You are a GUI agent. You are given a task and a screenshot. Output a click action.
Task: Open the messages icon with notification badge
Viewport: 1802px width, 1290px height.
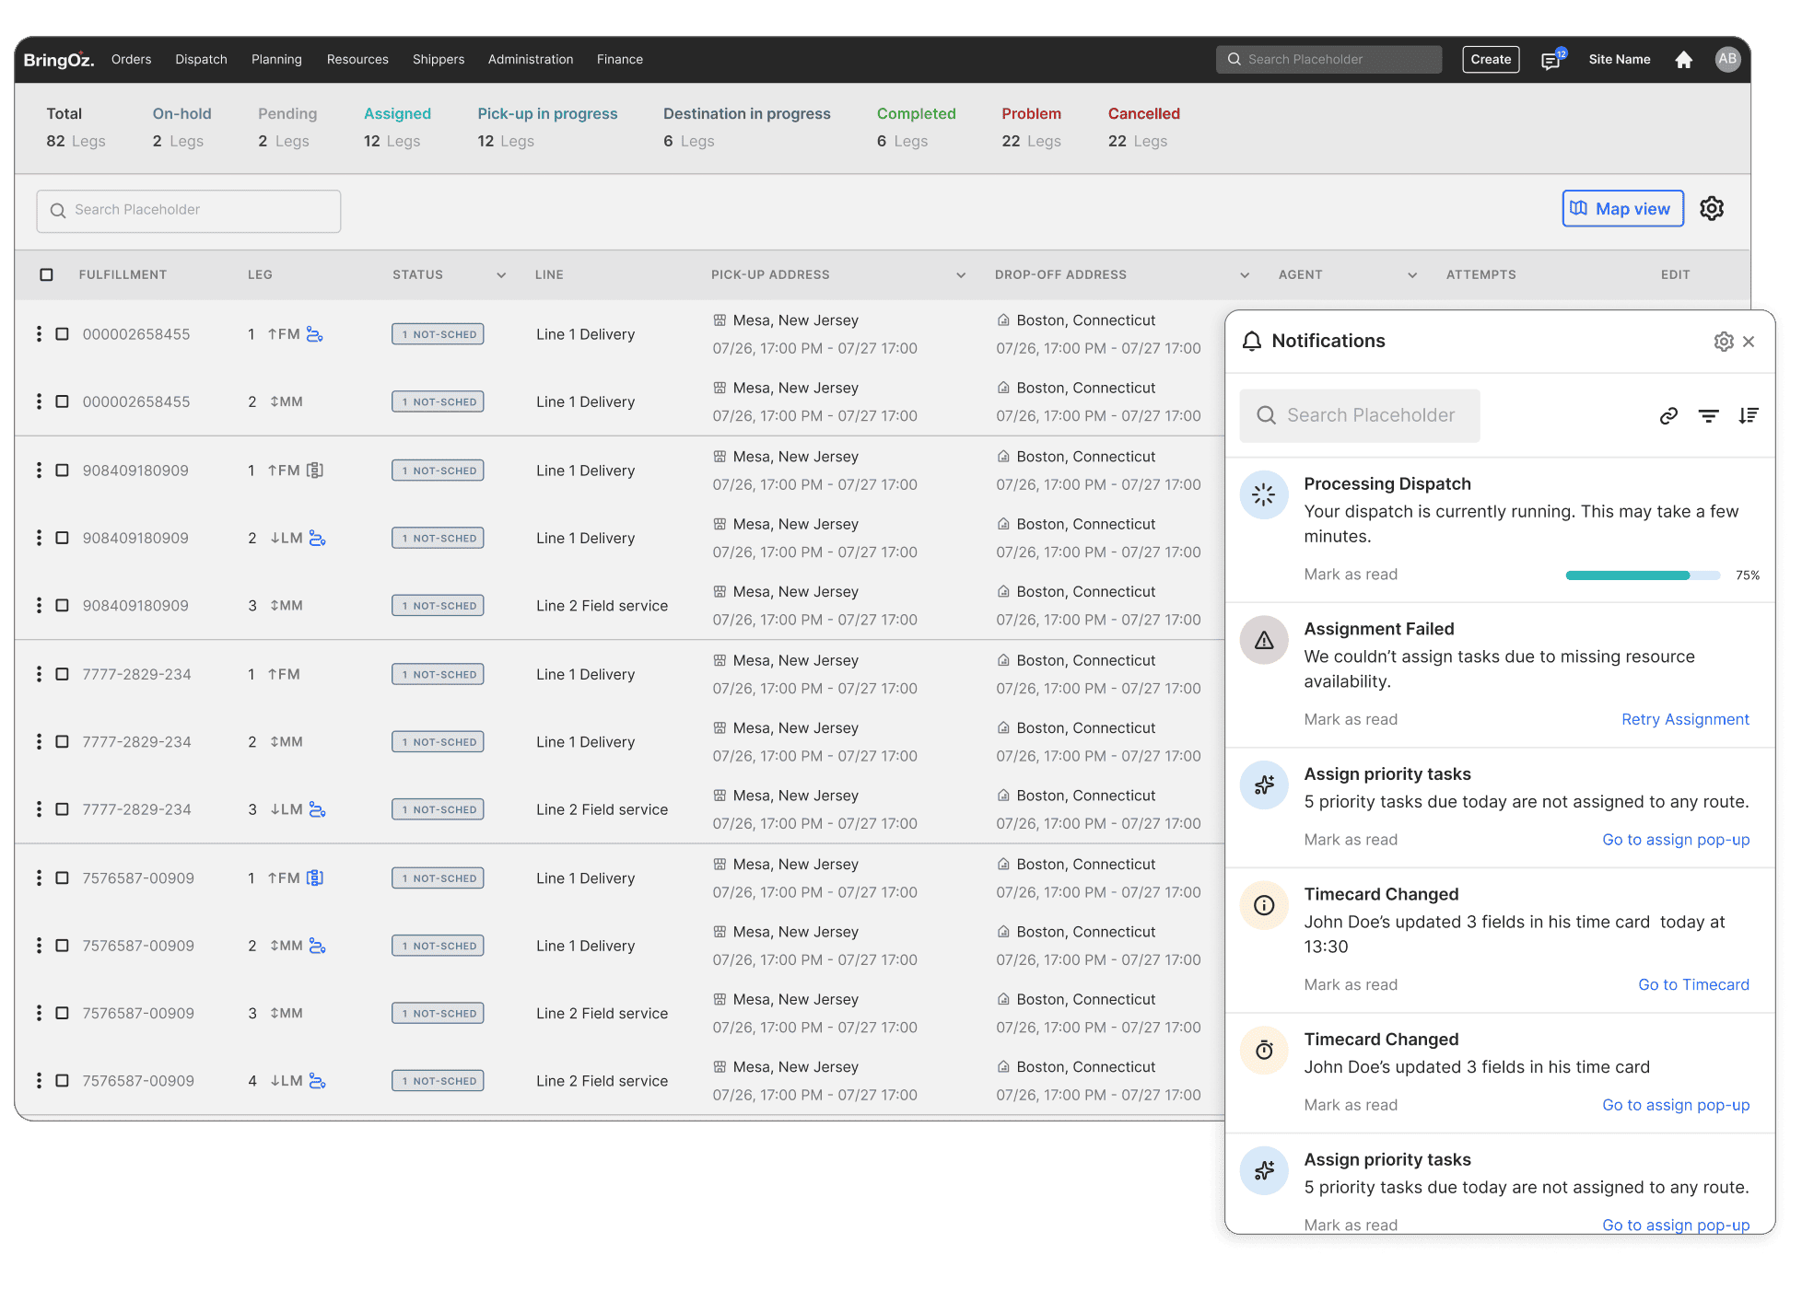(x=1552, y=60)
